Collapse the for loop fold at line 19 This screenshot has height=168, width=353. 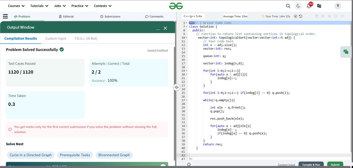[x=187, y=71]
